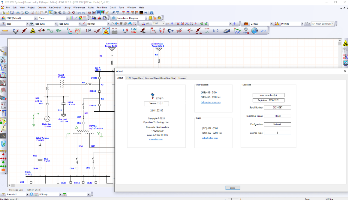Expand the ETAP (Default) theme dropdown

click(x=35, y=18)
